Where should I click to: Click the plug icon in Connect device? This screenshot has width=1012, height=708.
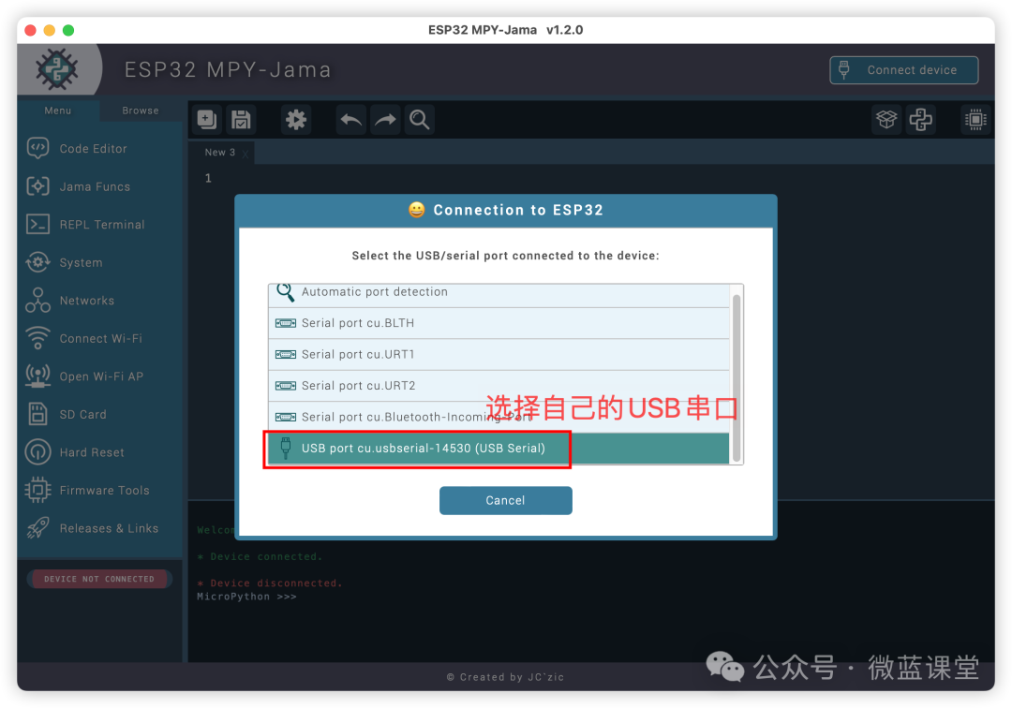[x=844, y=69]
